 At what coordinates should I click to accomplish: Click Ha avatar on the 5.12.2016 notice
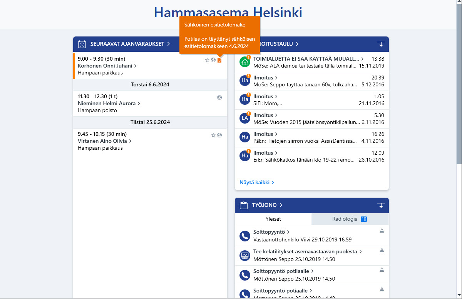coord(245,81)
